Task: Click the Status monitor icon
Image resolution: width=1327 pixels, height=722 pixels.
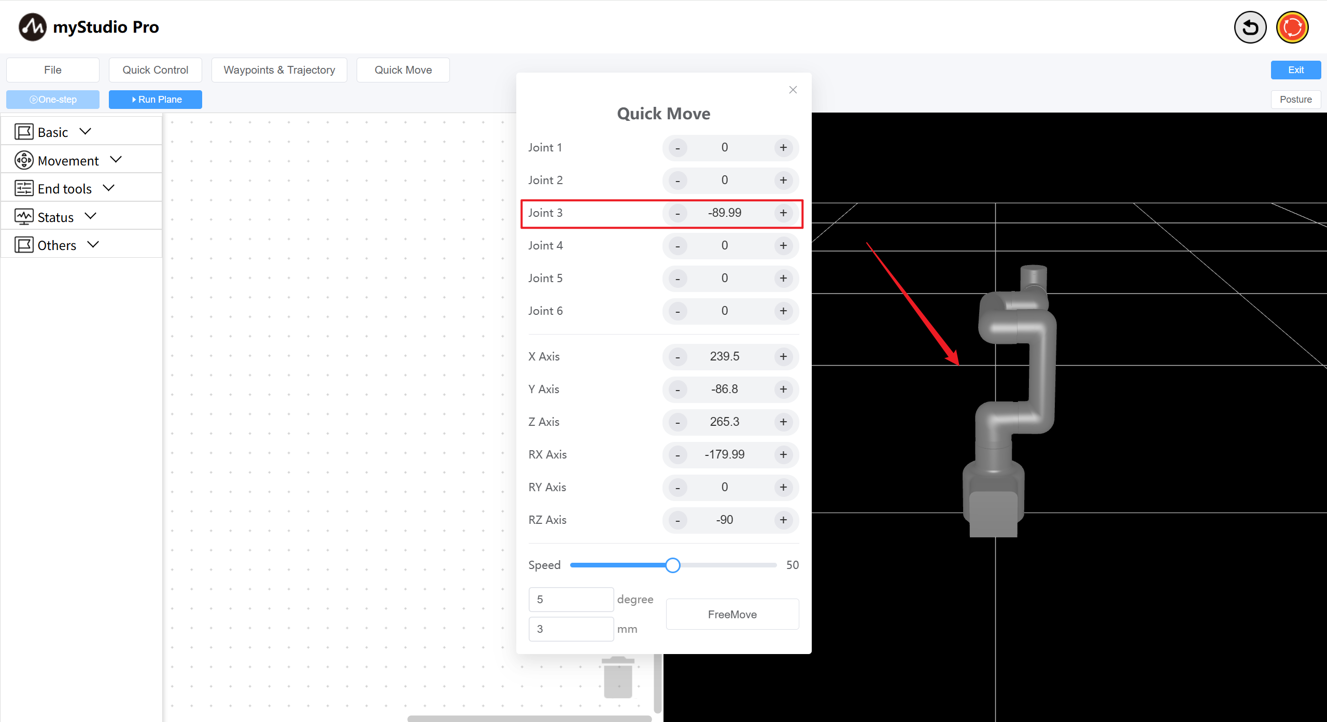Action: [x=24, y=217]
